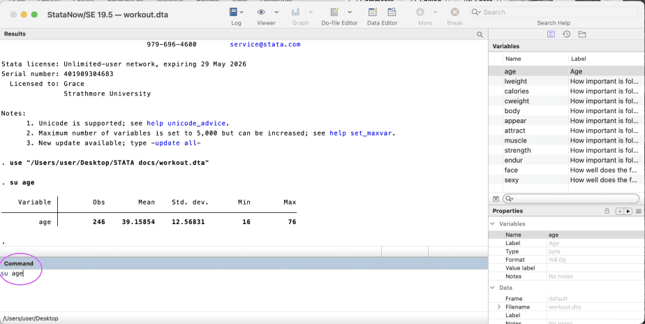645x324 pixels.
Task: Show the Variables panel view icon
Action: pos(551,34)
